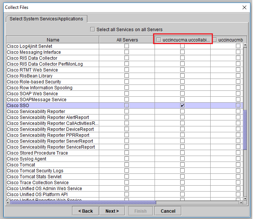Check Cisco Row Information Spooling for uccincucma
253x219 pixels.
182,88
